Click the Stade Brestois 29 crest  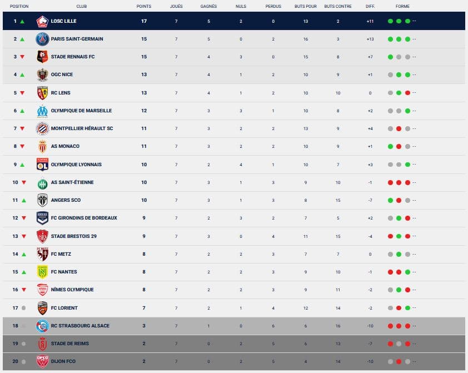point(42,236)
